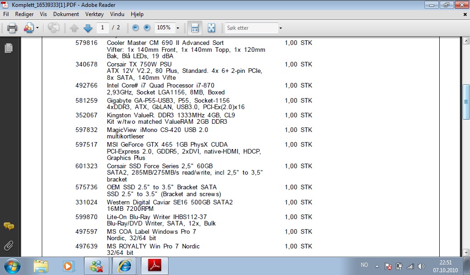Click product number 597517
Image resolution: width=470 pixels, height=275 pixels.
pos(86,144)
